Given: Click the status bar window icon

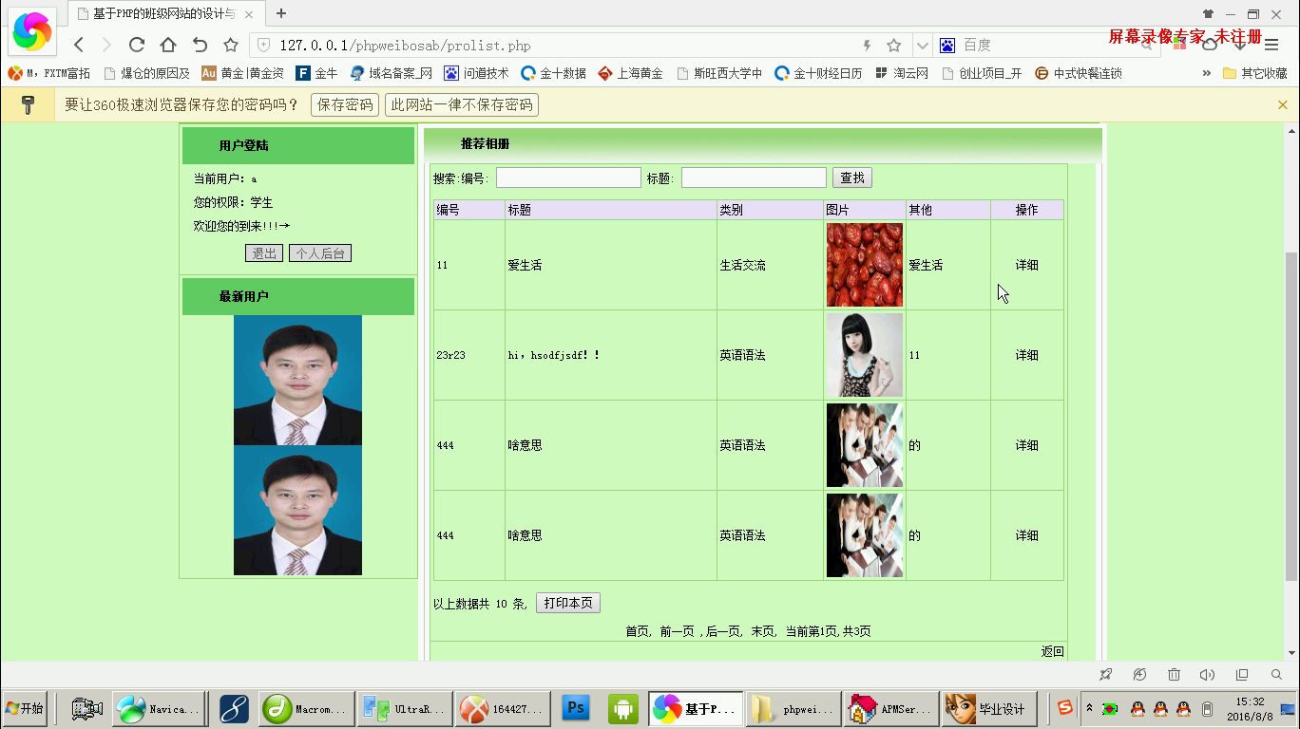Looking at the screenshot, I should pyautogui.click(x=1241, y=675).
